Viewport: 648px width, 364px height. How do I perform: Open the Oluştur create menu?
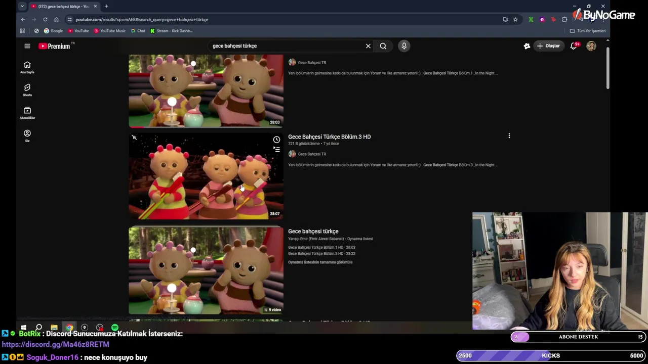pyautogui.click(x=548, y=46)
